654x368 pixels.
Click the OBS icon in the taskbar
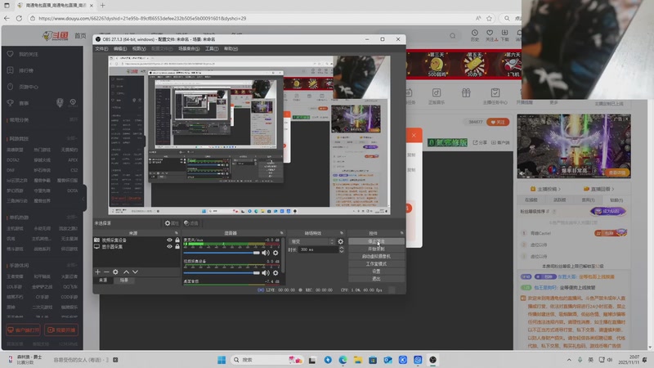click(433, 360)
